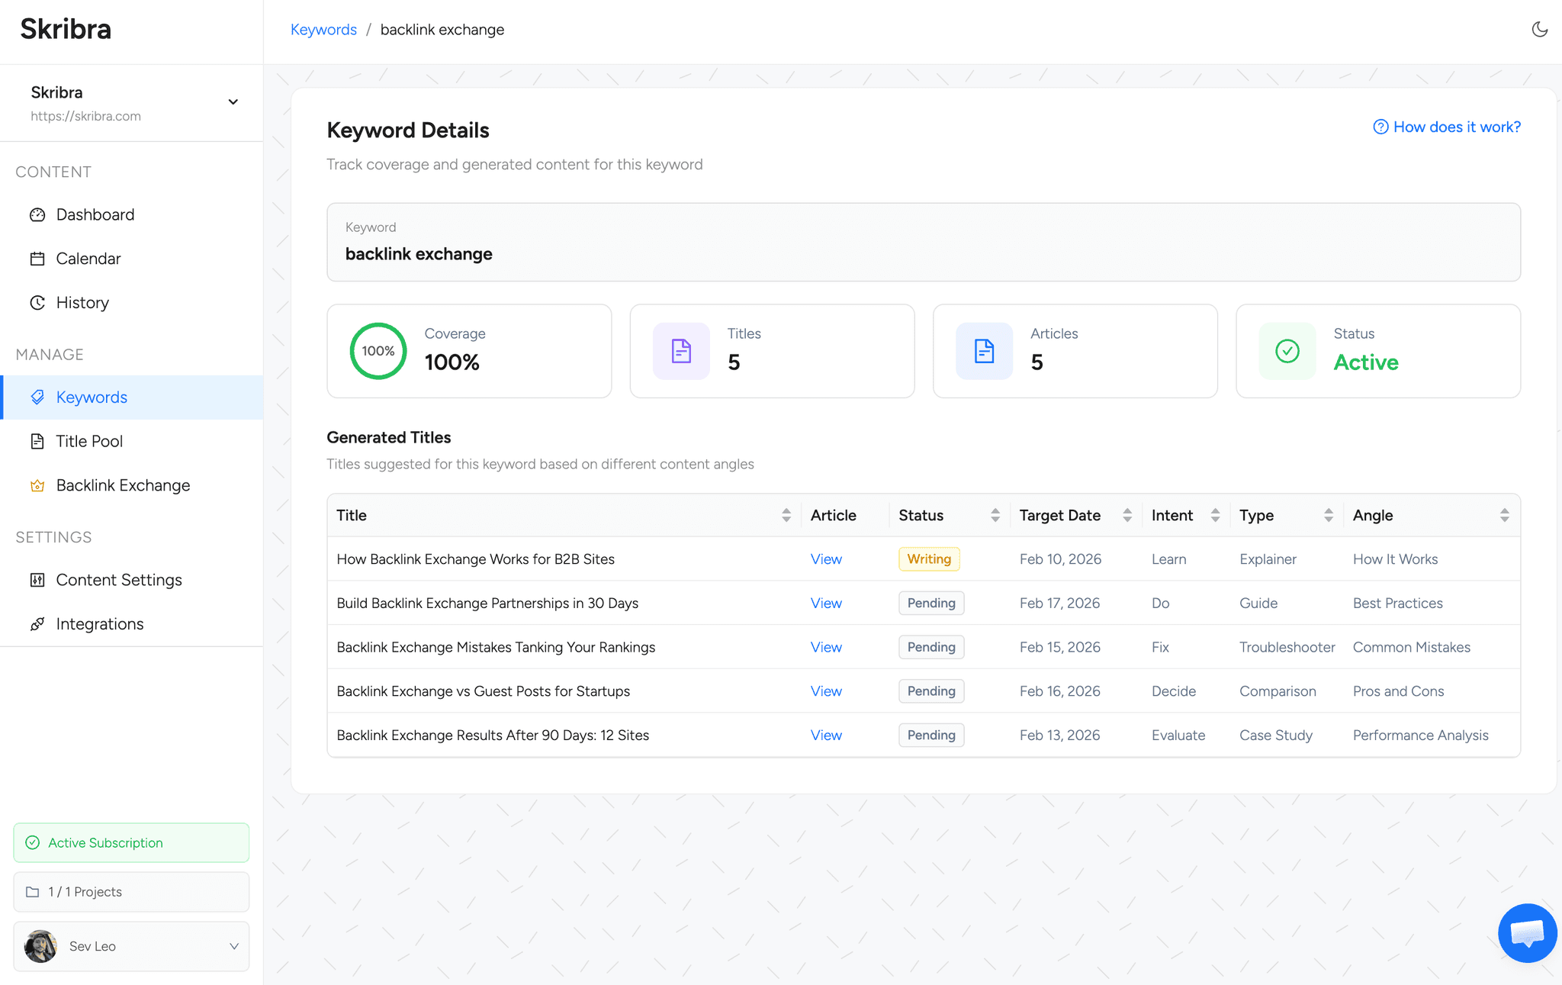
Task: Click the History clock icon
Action: [x=37, y=302]
